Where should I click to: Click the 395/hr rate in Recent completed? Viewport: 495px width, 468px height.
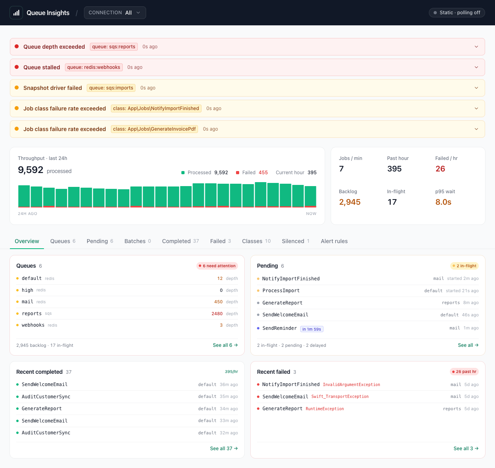231,372
